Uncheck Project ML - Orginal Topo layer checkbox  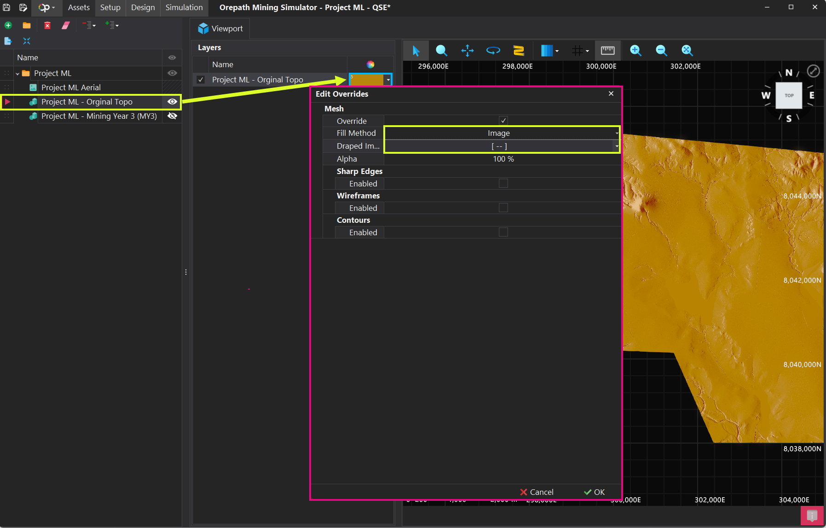(x=201, y=80)
